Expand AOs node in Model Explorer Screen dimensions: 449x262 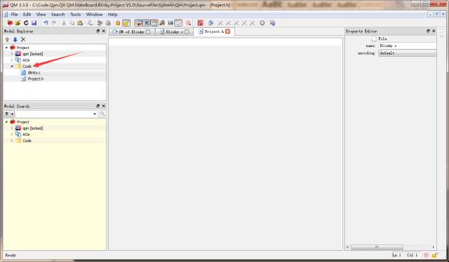click(x=12, y=60)
